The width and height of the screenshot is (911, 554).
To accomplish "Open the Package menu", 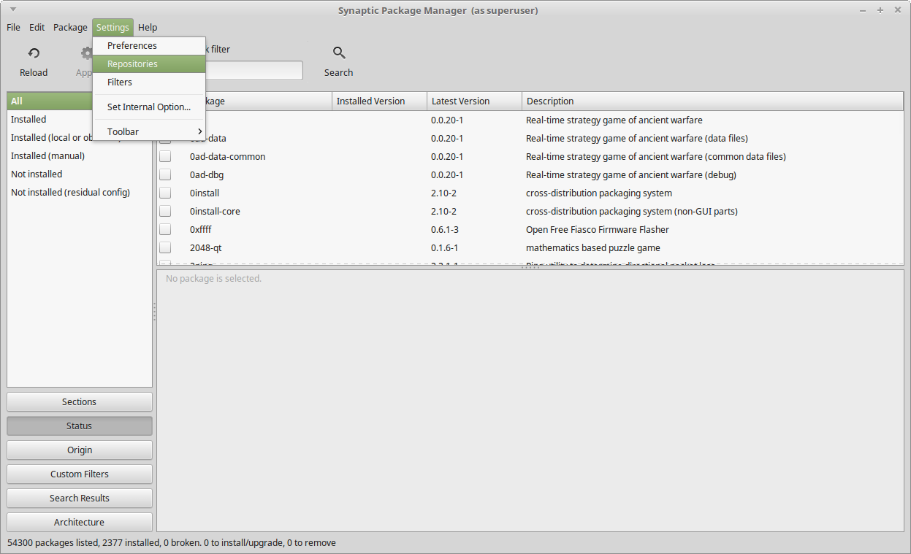I will pyautogui.click(x=70, y=27).
